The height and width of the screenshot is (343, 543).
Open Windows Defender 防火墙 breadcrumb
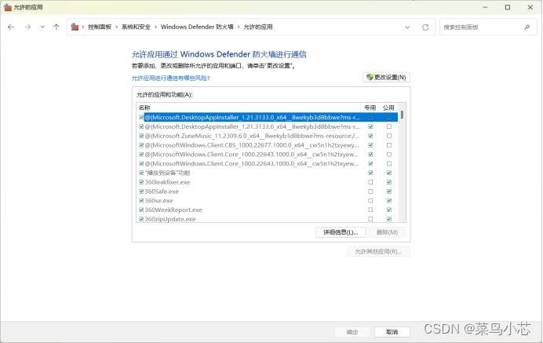[197, 27]
